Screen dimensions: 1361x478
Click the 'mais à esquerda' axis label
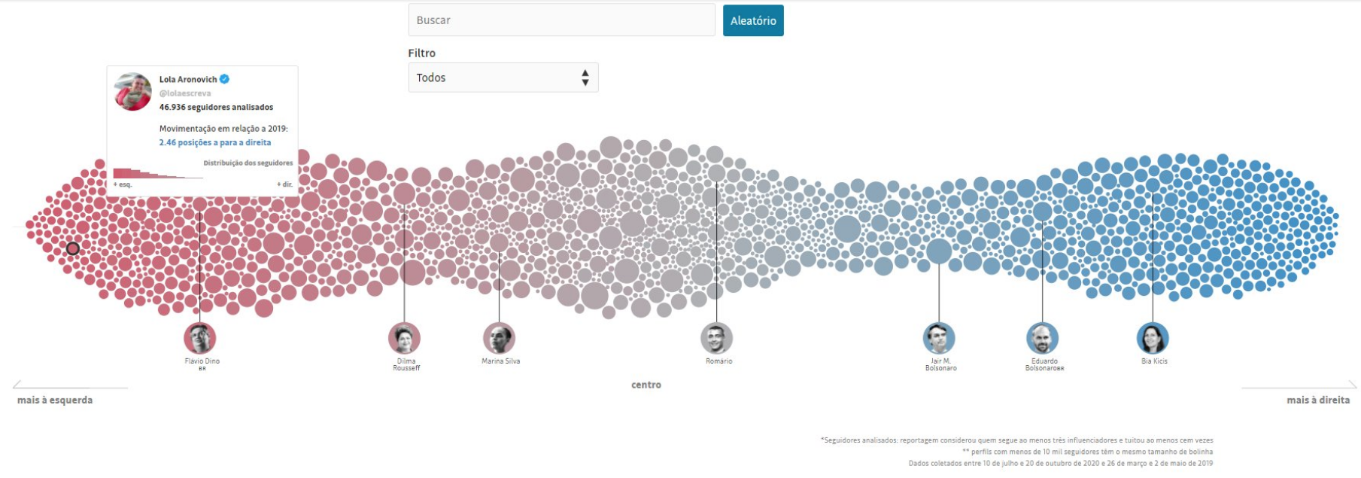click(x=55, y=400)
